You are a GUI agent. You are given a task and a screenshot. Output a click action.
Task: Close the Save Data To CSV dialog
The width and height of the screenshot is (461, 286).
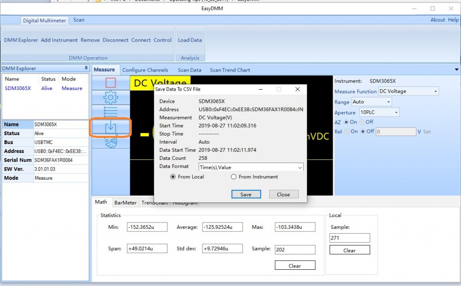point(297,89)
